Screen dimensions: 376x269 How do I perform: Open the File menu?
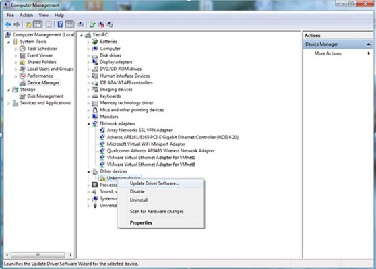click(10, 15)
